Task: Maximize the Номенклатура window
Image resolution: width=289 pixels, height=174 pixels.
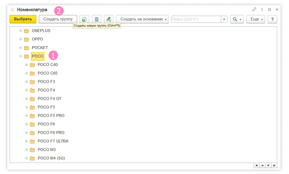Action: pos(270,9)
